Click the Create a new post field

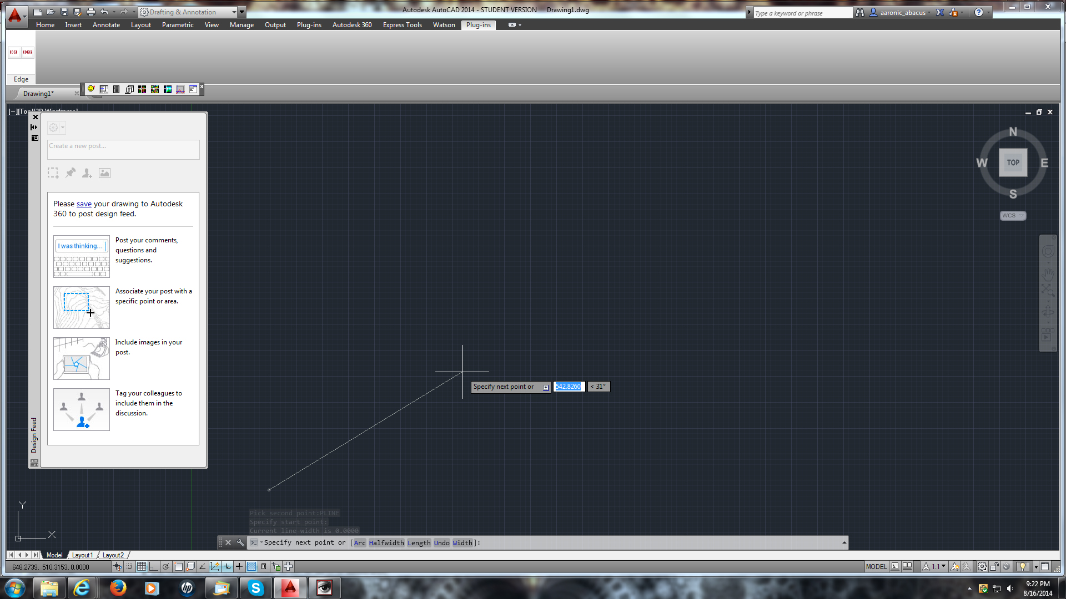pyautogui.click(x=123, y=149)
